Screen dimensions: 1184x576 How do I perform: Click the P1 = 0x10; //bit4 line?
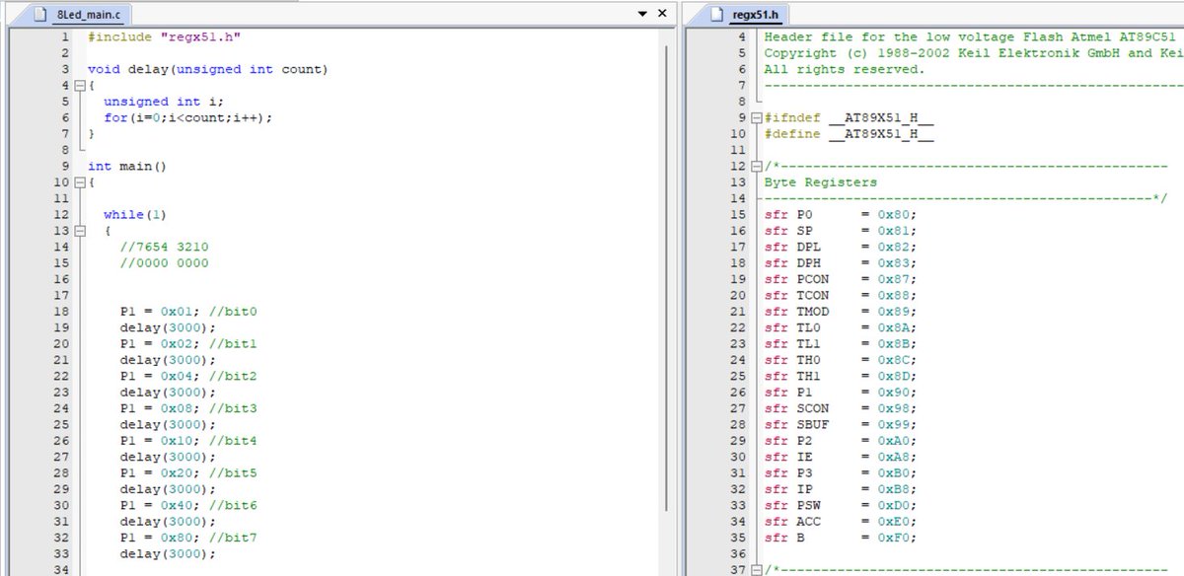click(x=188, y=441)
